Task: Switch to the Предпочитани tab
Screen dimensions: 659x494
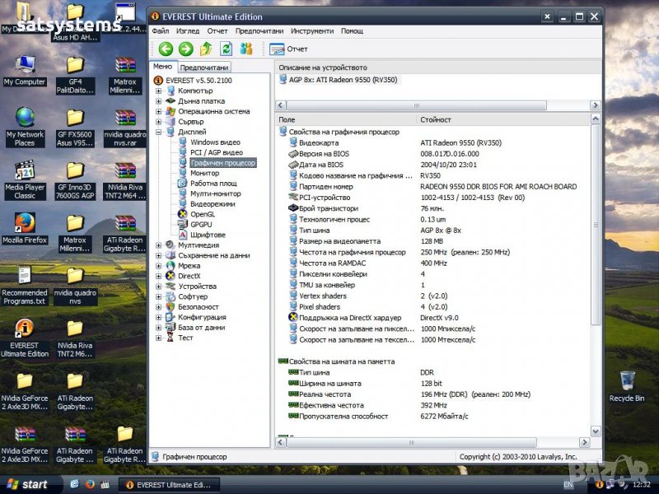Action: [x=204, y=68]
